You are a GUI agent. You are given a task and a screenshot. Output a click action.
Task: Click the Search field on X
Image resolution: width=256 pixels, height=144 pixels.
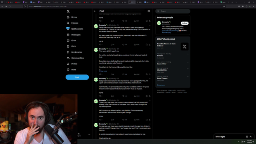point(173,11)
